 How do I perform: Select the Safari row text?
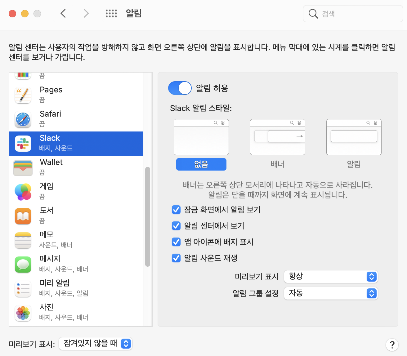pos(50,114)
